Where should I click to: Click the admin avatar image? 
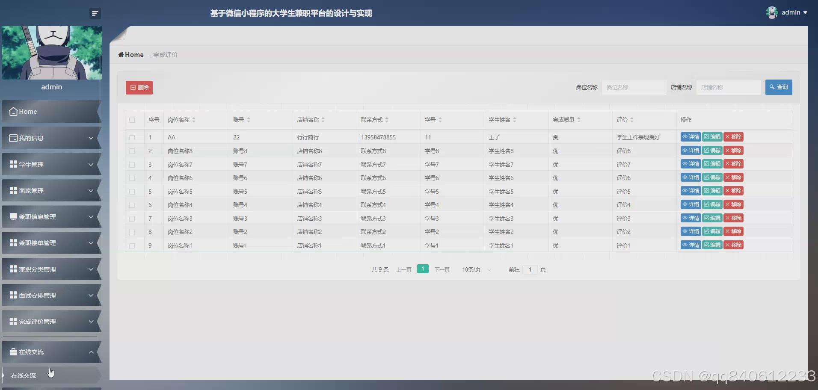click(x=772, y=12)
